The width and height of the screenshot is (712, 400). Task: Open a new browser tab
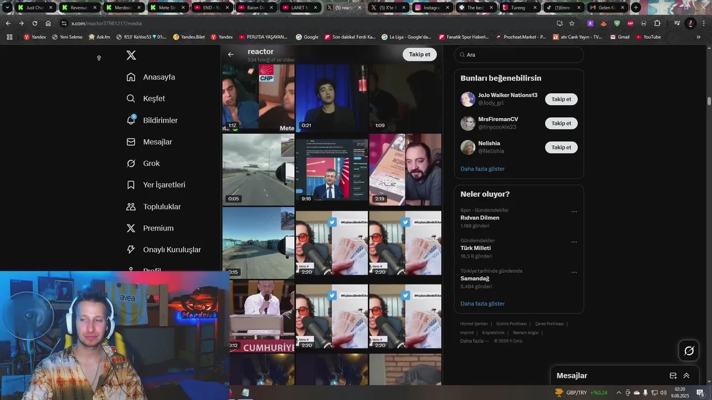[636, 8]
